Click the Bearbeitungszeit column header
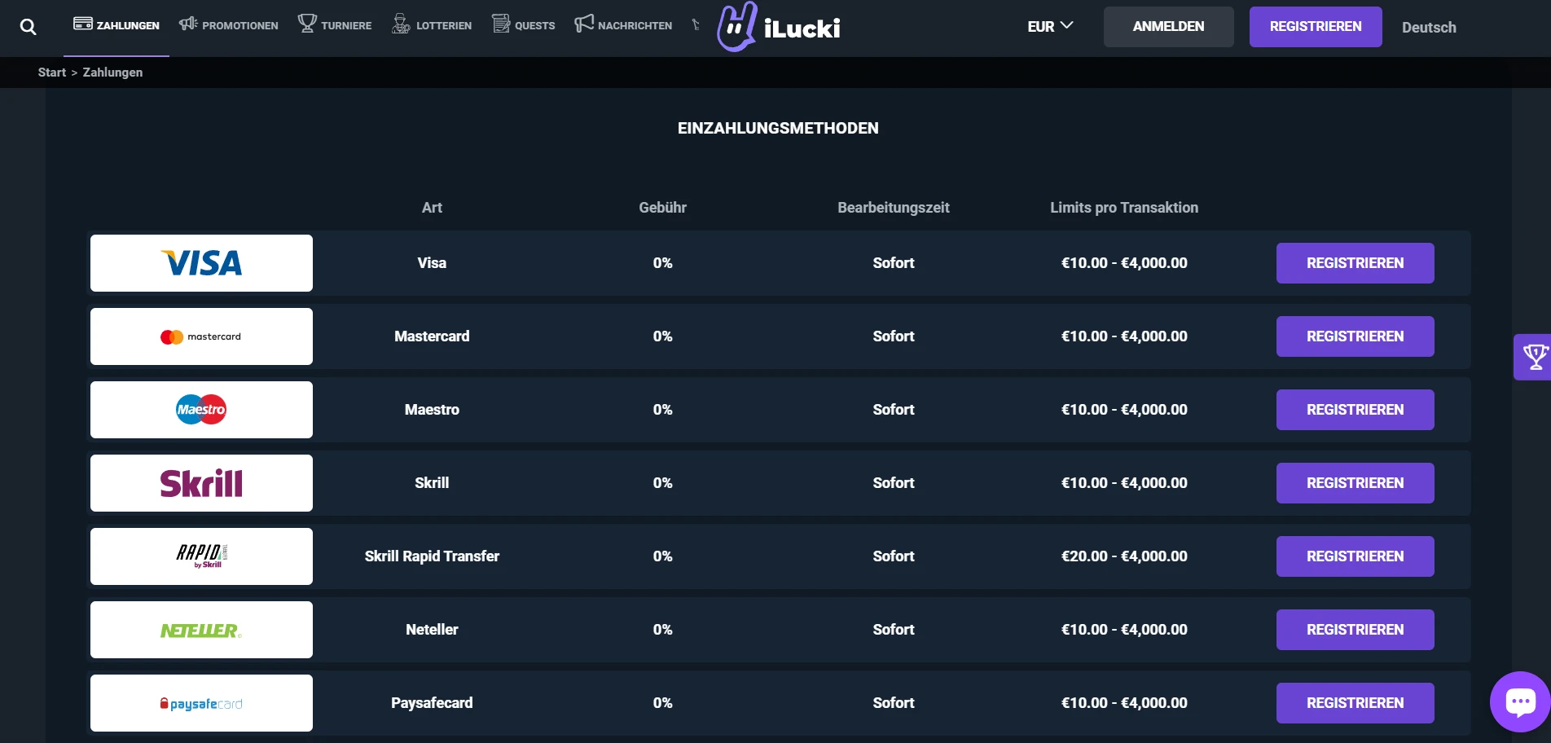This screenshot has height=743, width=1551. coord(894,208)
